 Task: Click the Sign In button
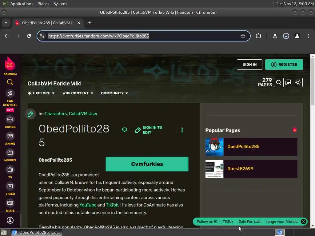pyautogui.click(x=249, y=65)
